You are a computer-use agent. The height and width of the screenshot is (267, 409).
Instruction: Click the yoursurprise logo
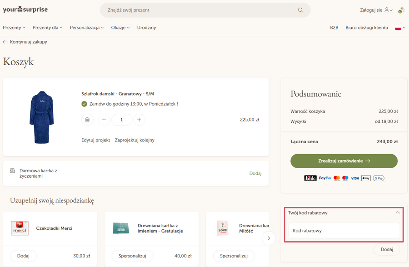point(25,10)
